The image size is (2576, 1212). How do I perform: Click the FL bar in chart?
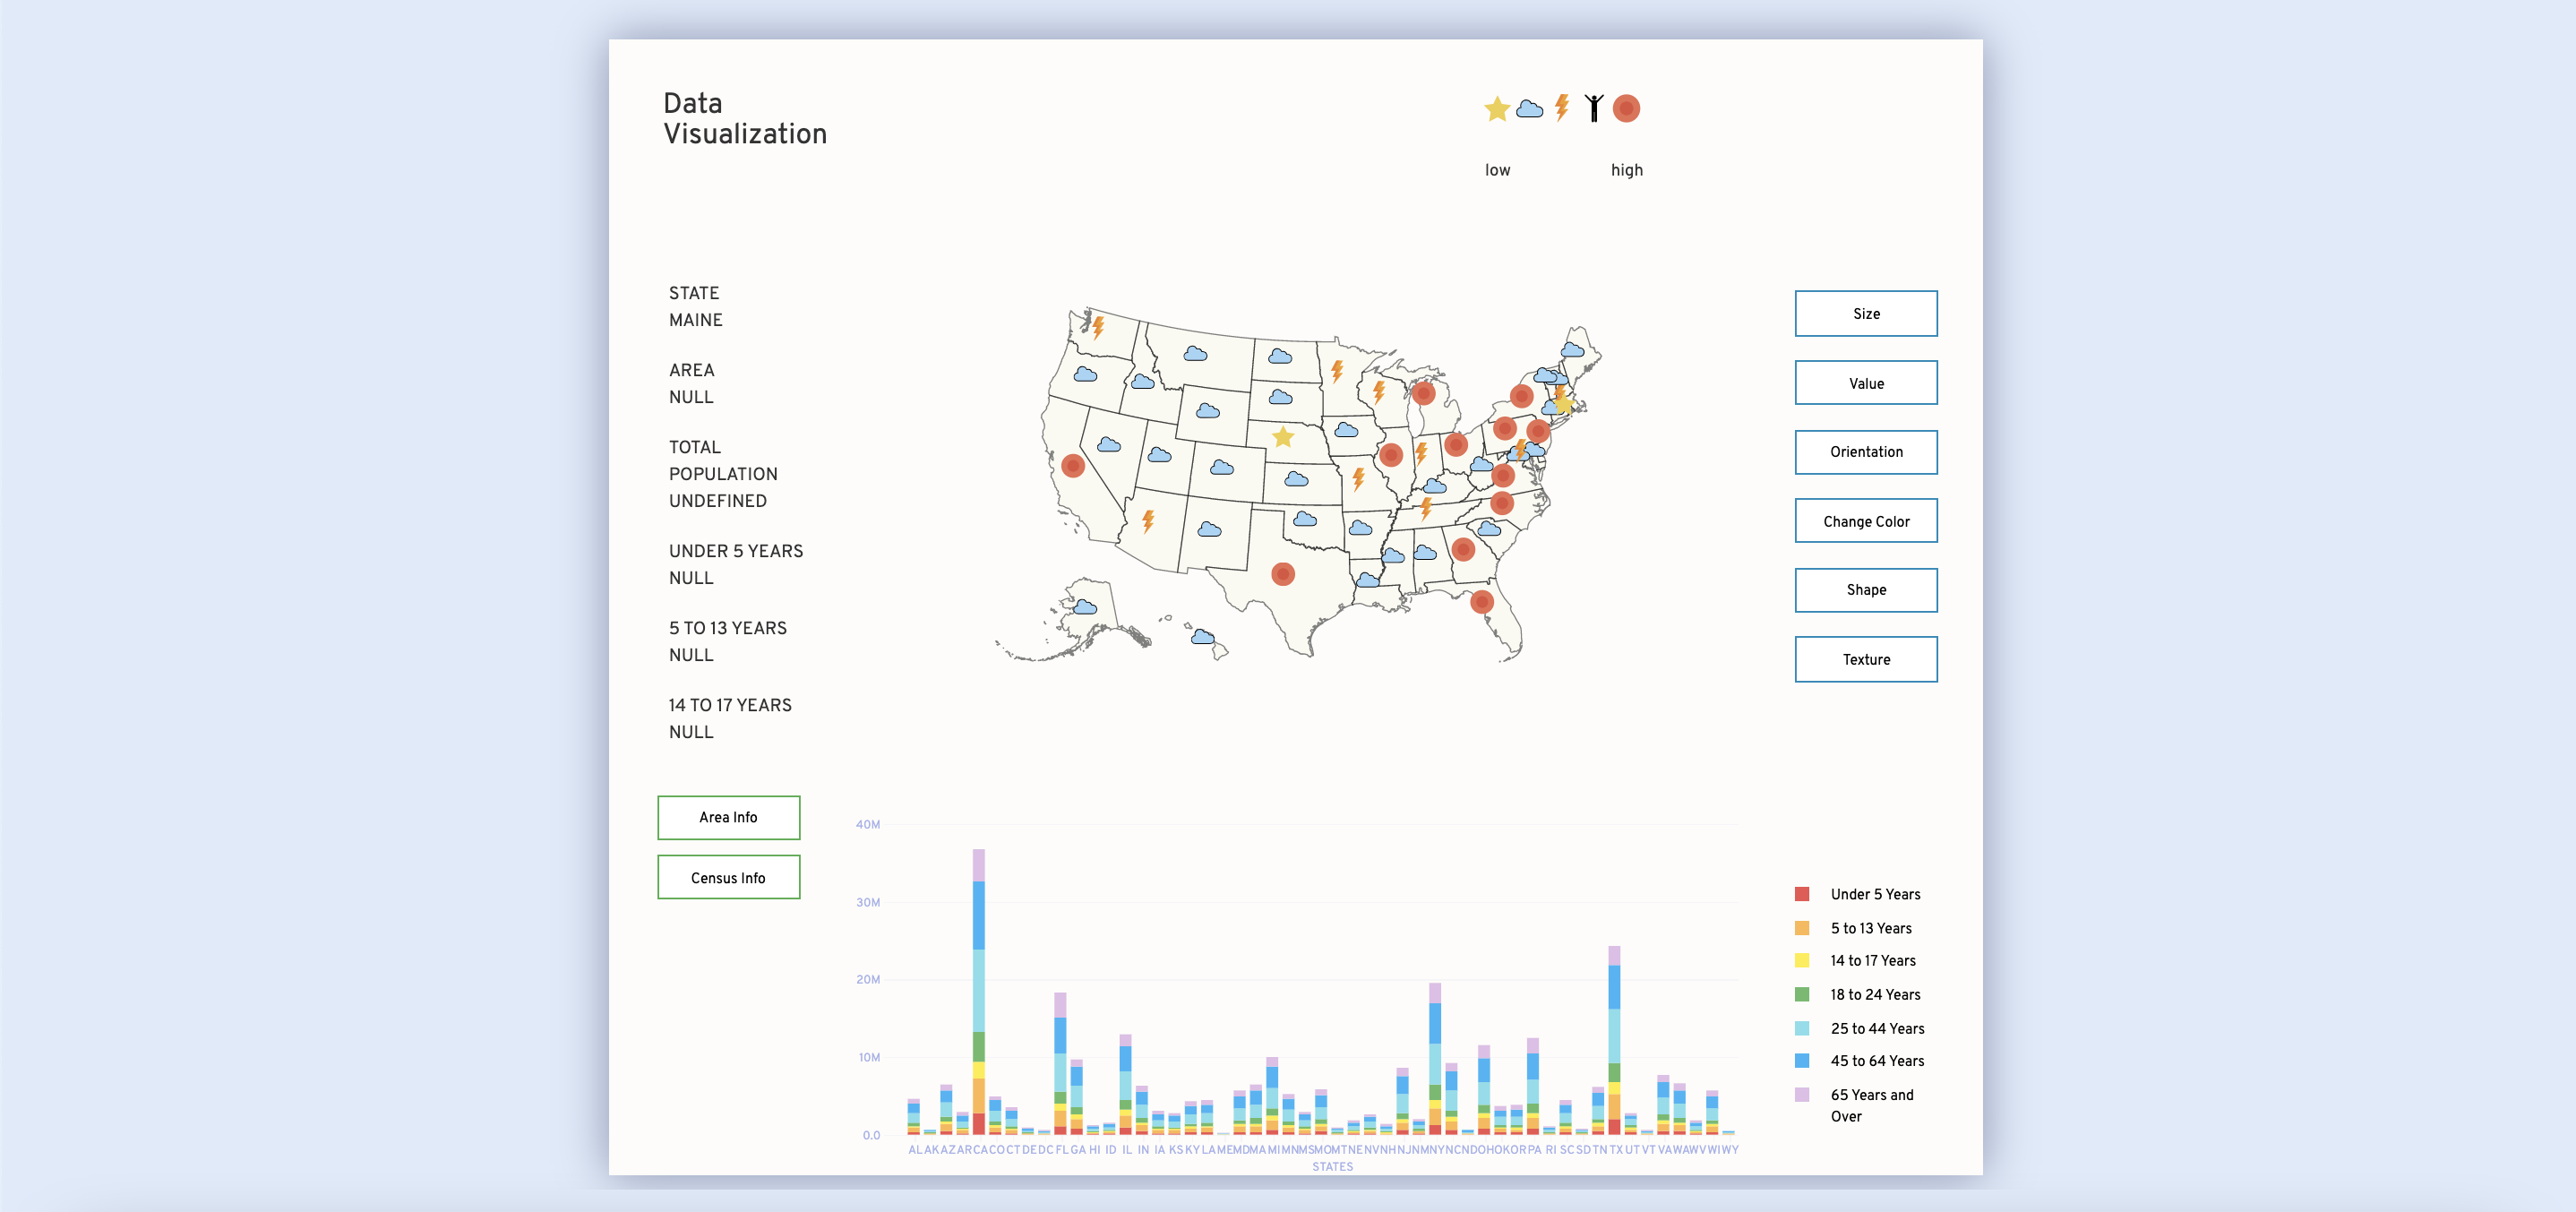click(x=1060, y=1064)
